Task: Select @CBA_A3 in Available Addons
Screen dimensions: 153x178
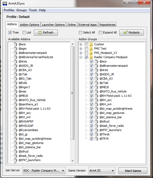Action: click(25, 70)
